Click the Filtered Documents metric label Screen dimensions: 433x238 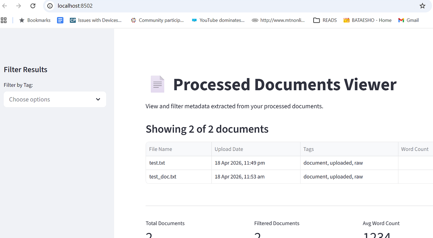277,223
